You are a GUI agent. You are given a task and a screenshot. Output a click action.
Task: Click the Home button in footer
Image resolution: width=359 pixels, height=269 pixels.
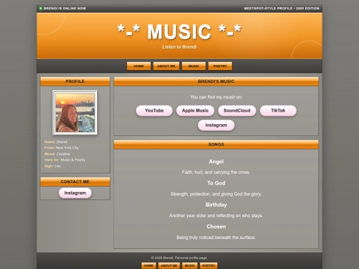coord(149,266)
